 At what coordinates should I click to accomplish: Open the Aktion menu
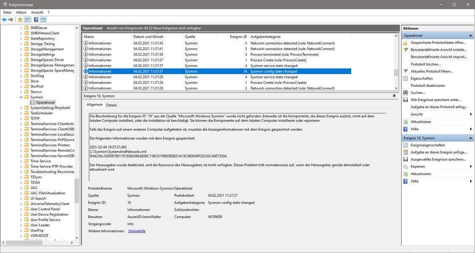(21, 13)
